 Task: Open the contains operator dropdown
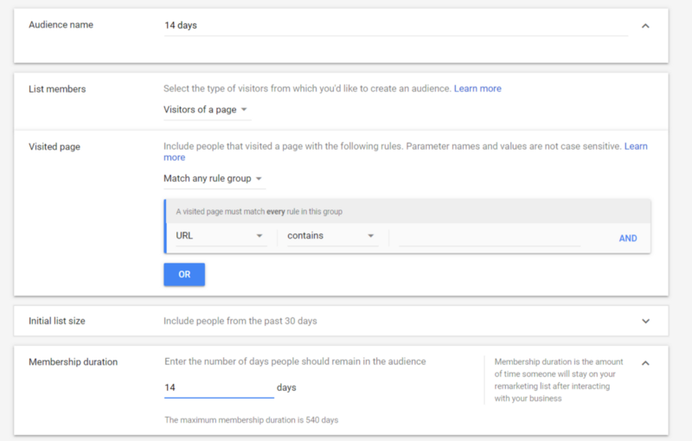[333, 236]
